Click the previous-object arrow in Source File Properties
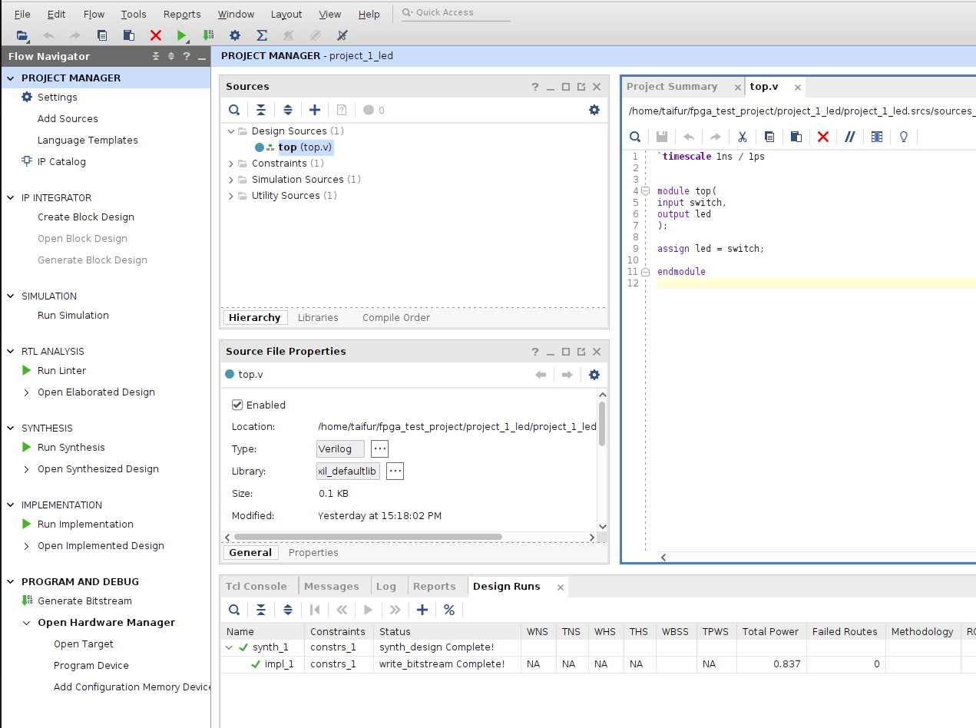This screenshot has height=728, width=976. coord(541,375)
